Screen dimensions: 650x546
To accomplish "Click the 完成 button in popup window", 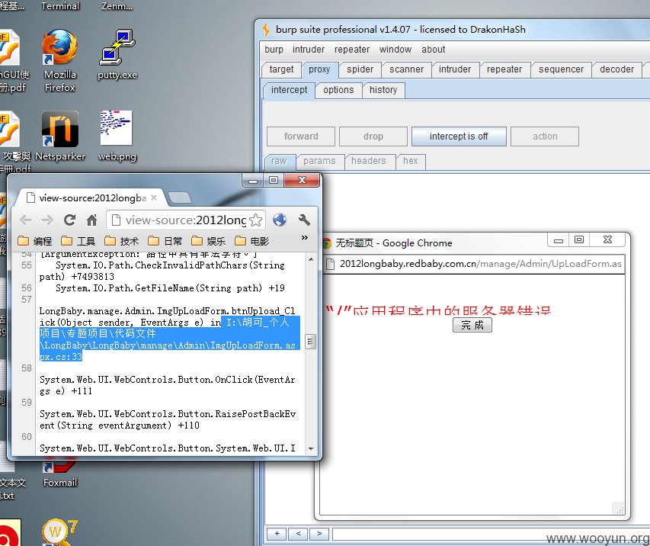I will [x=472, y=325].
